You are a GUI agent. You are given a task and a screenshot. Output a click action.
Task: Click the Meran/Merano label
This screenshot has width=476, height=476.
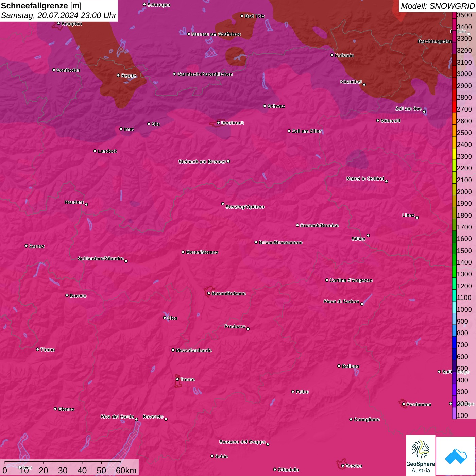(202, 252)
